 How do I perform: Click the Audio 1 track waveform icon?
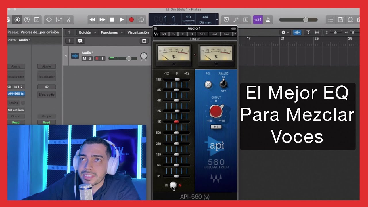(x=75, y=56)
